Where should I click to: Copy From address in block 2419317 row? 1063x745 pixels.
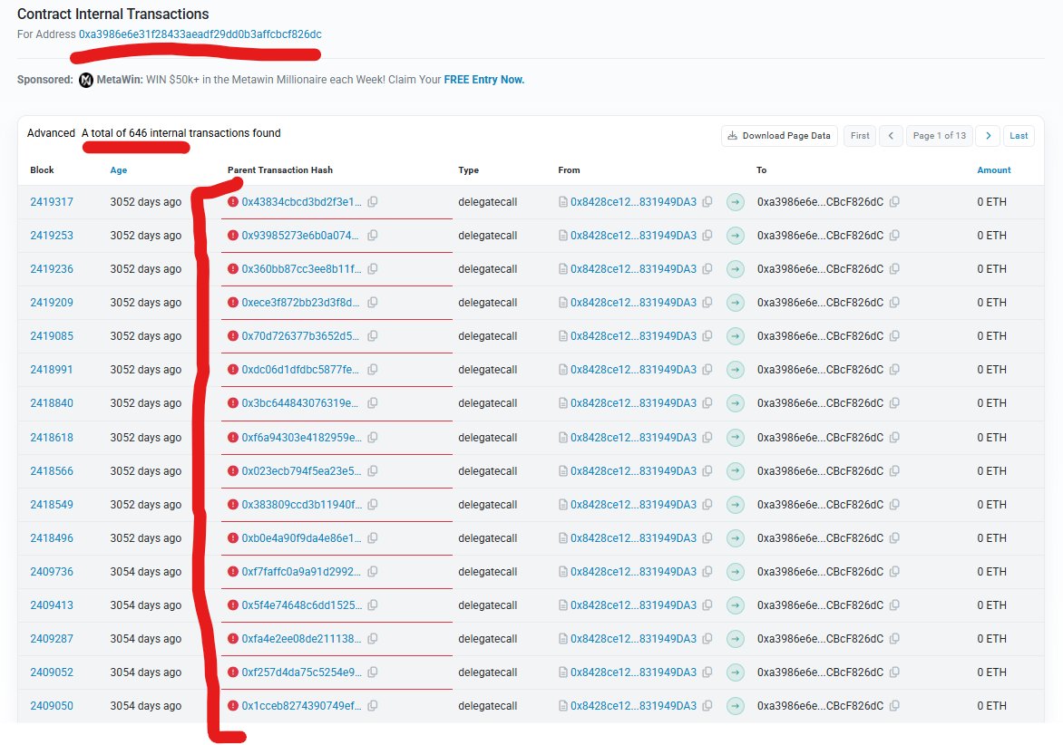pyautogui.click(x=707, y=202)
